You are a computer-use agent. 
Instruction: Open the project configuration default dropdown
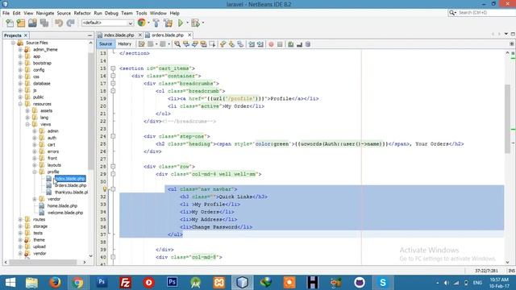pyautogui.click(x=107, y=23)
